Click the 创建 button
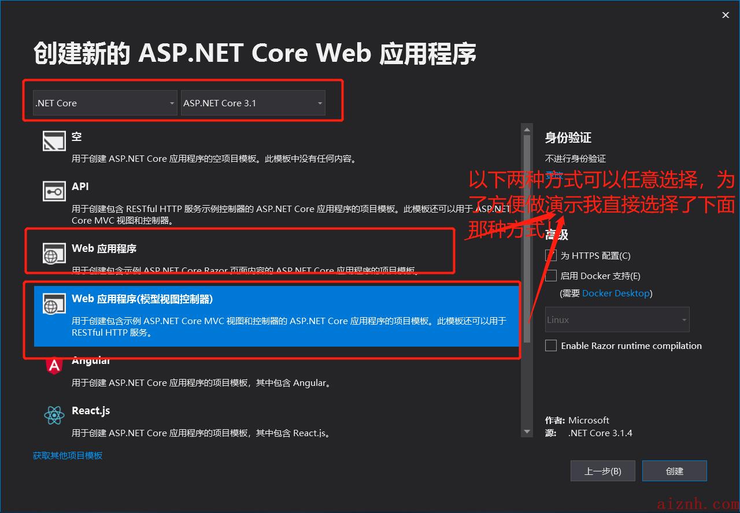Image resolution: width=740 pixels, height=513 pixels. click(674, 471)
